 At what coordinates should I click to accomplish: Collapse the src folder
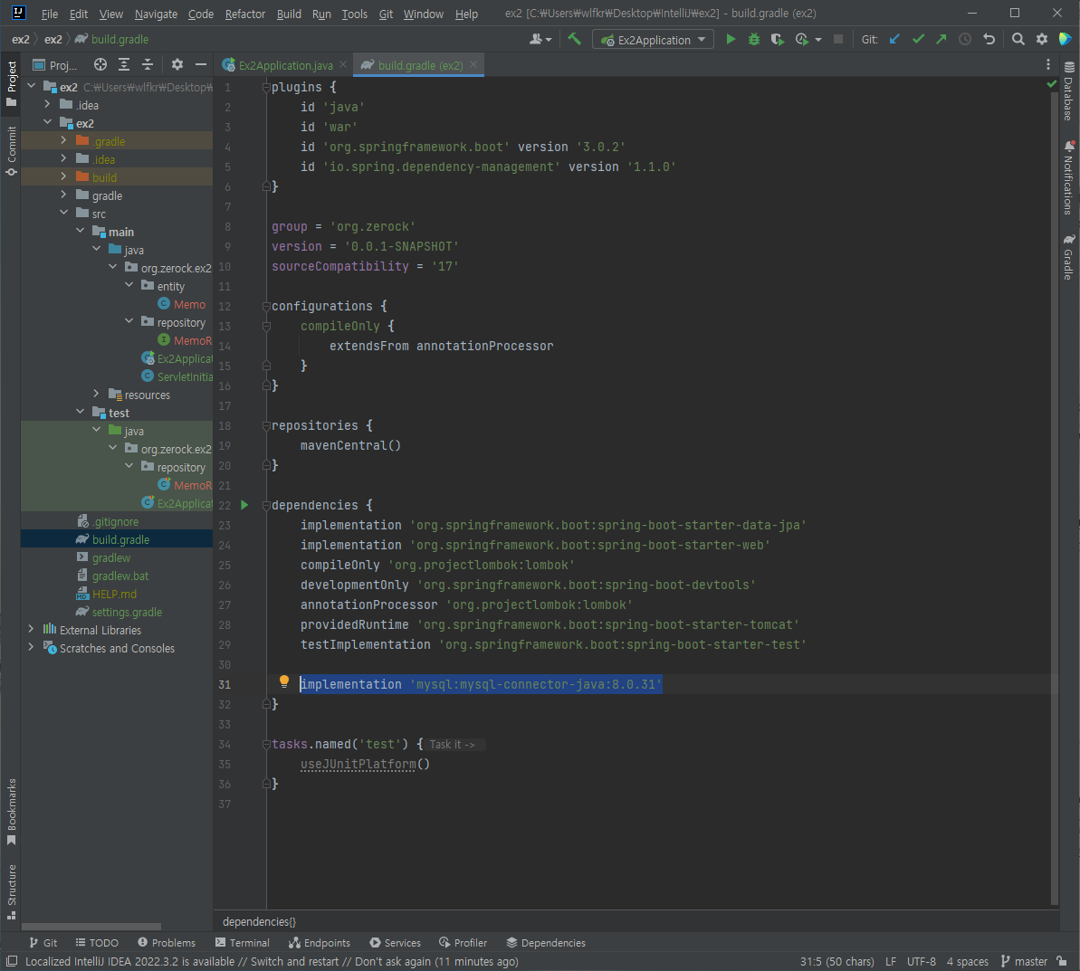coord(63,213)
